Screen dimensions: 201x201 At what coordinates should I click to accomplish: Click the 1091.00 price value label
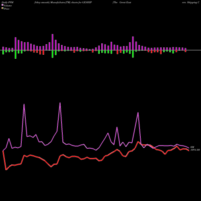click(195, 150)
